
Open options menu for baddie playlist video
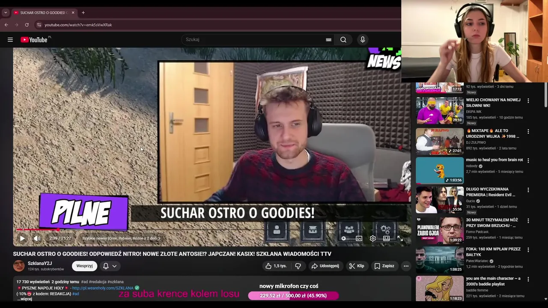tap(528, 279)
